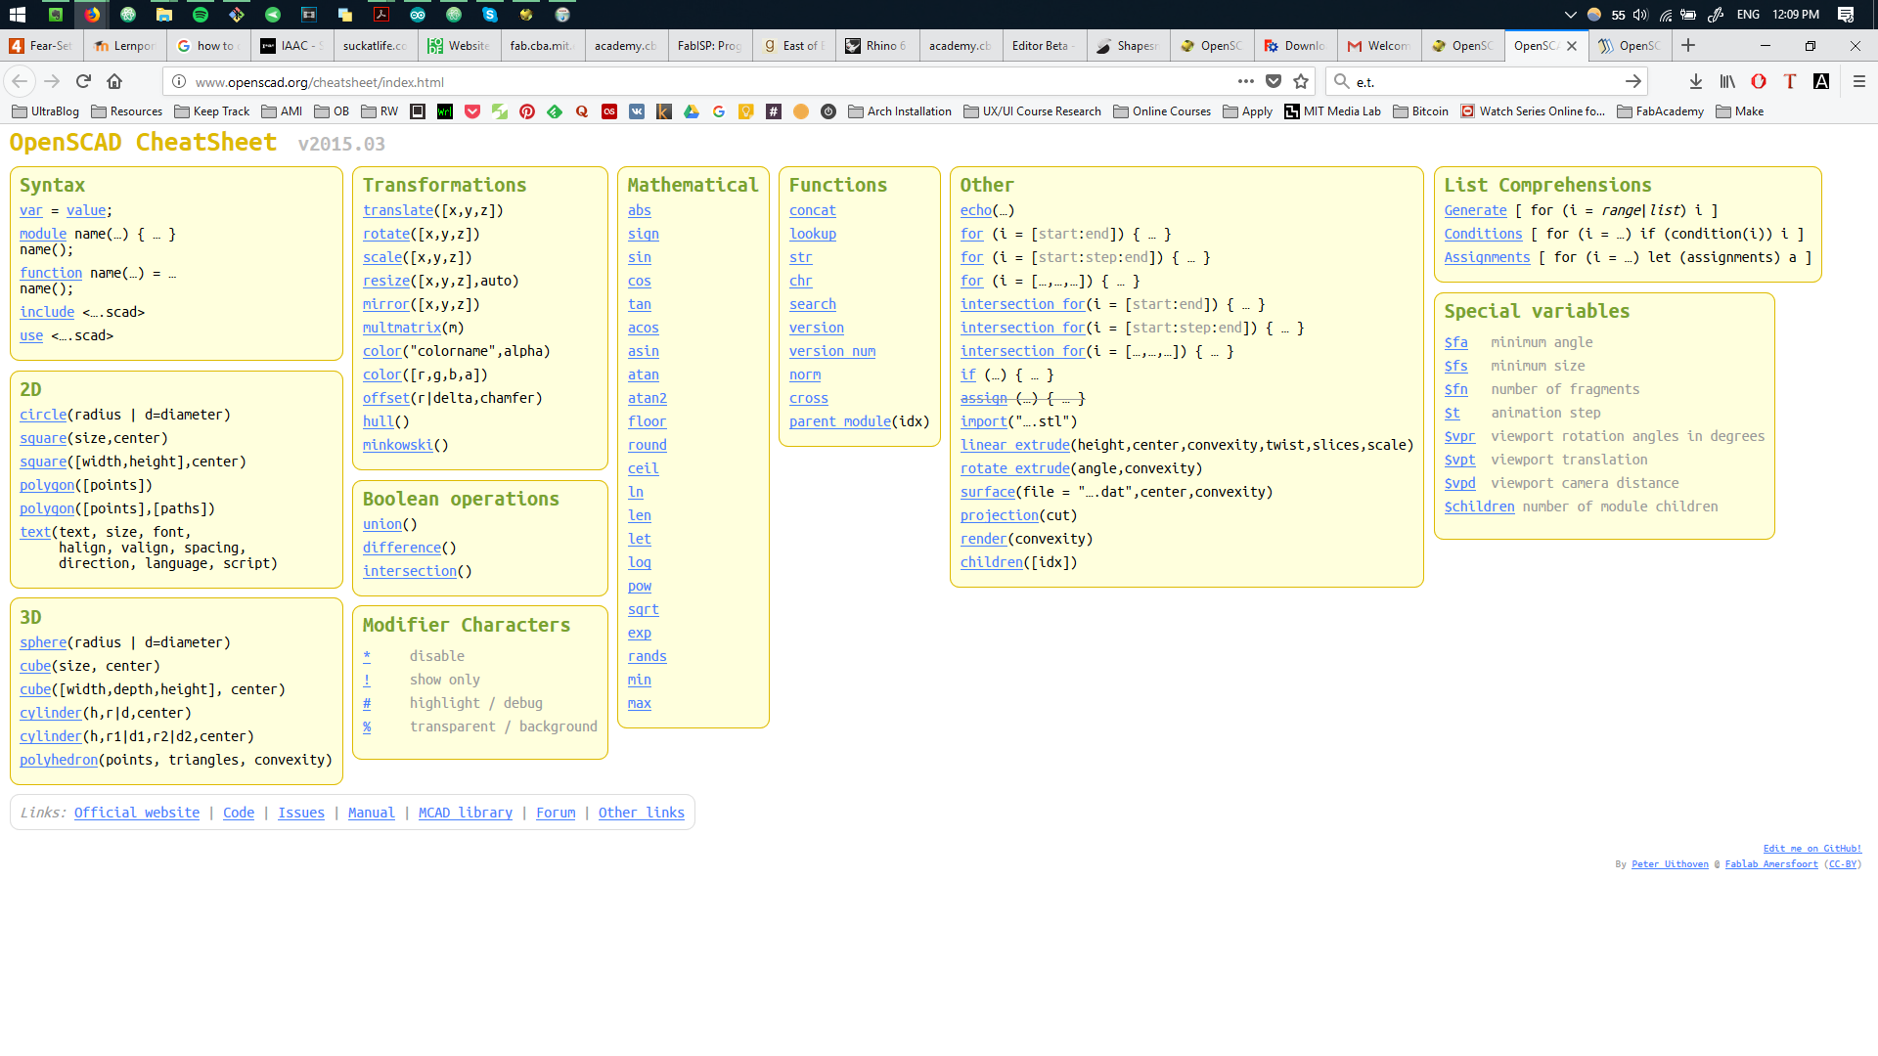Switch to the Fear-Set tab

[x=41, y=46]
